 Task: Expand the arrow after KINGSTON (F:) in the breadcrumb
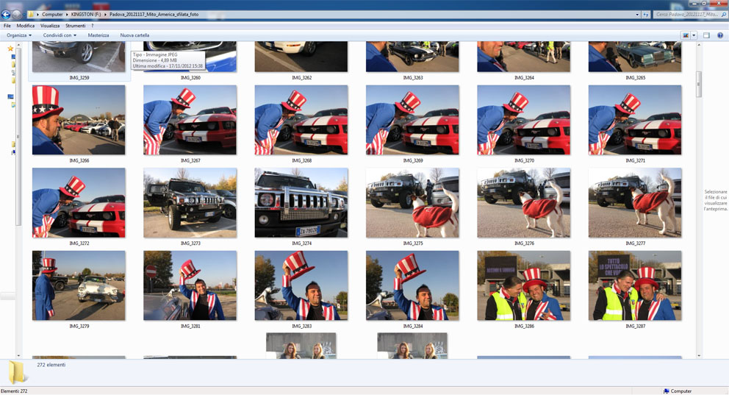point(105,15)
